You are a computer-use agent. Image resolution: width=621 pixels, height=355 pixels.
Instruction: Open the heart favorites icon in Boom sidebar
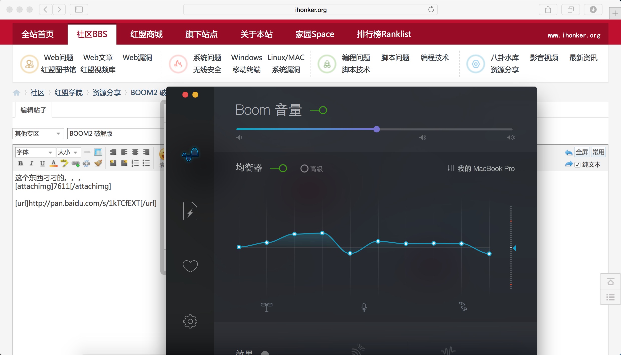click(190, 266)
